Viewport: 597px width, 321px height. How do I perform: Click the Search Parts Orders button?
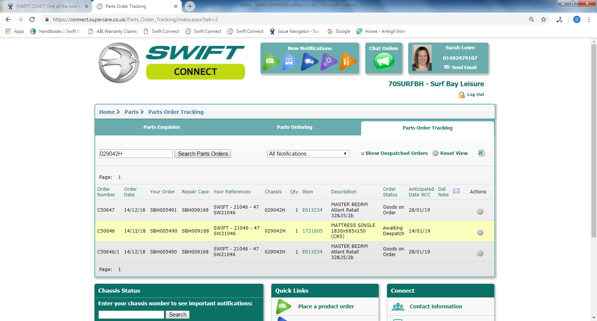point(203,154)
